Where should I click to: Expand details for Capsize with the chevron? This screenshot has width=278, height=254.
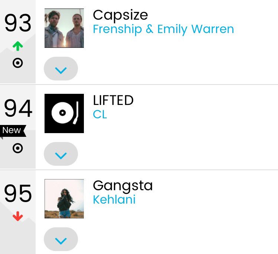tap(61, 69)
